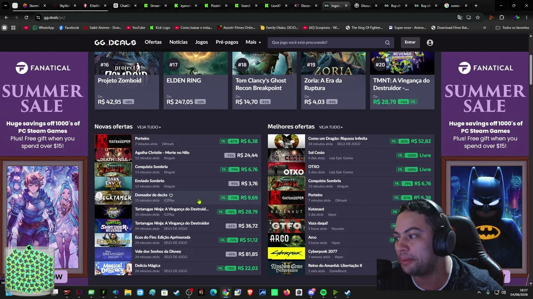Click the search magnifier in GG.deals search

(387, 42)
